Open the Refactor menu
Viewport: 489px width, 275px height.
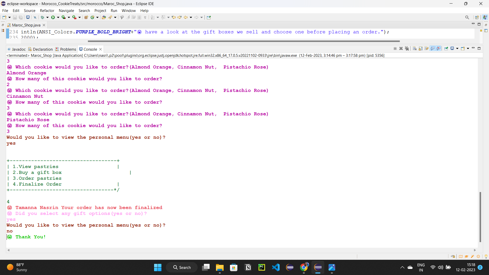[x=47, y=10]
